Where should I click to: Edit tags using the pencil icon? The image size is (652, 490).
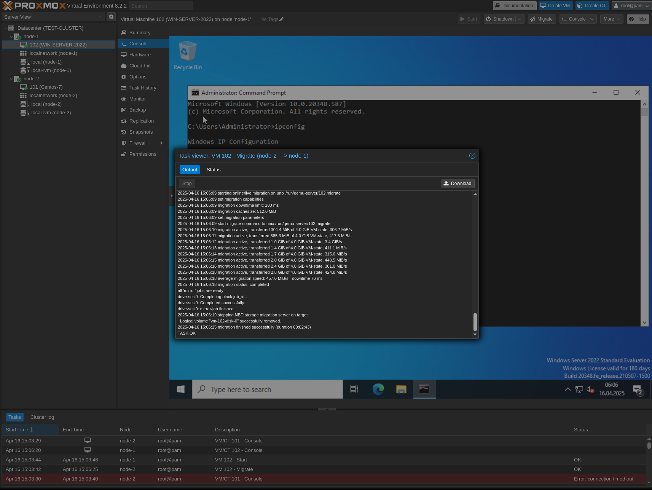coord(281,19)
